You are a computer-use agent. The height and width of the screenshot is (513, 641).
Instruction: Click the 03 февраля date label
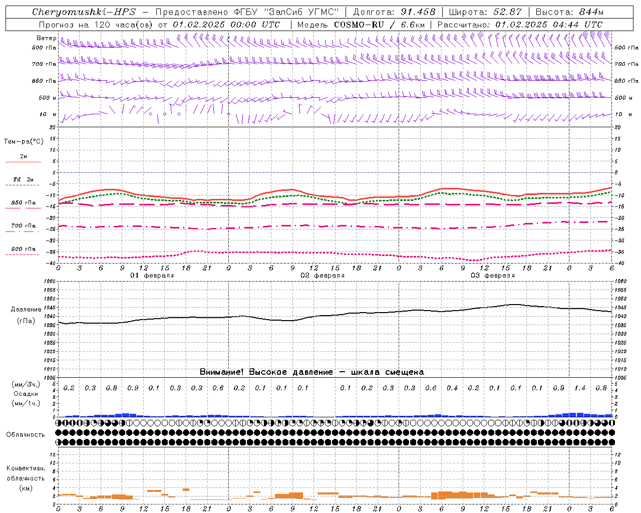[493, 276]
